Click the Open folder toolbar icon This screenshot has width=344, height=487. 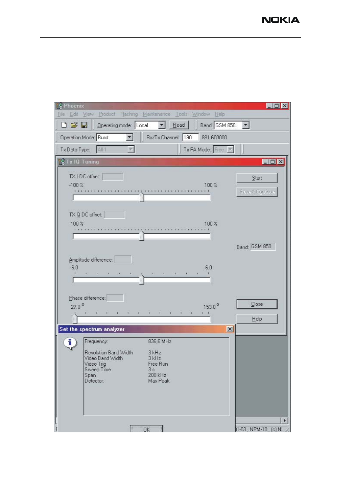[74, 125]
